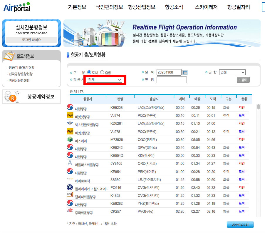Click Kalitta logo in K4852 row

pyautogui.click(x=70, y=194)
